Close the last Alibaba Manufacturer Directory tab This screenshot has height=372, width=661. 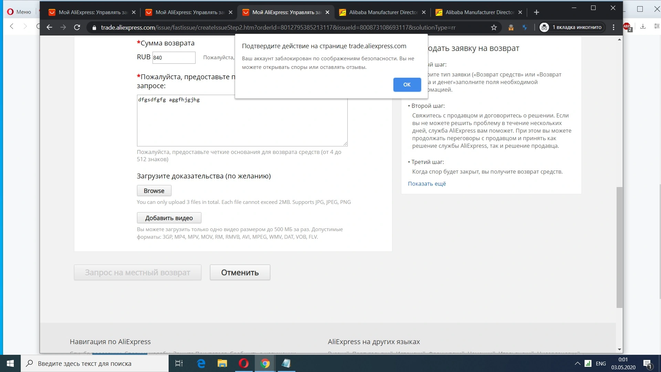[520, 12]
